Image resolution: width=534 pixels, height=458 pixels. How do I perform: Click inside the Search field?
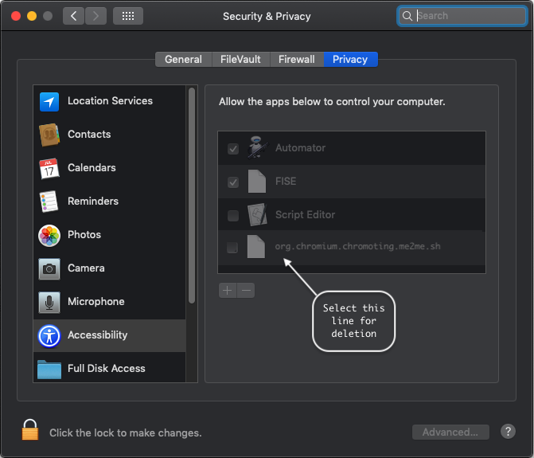point(462,16)
